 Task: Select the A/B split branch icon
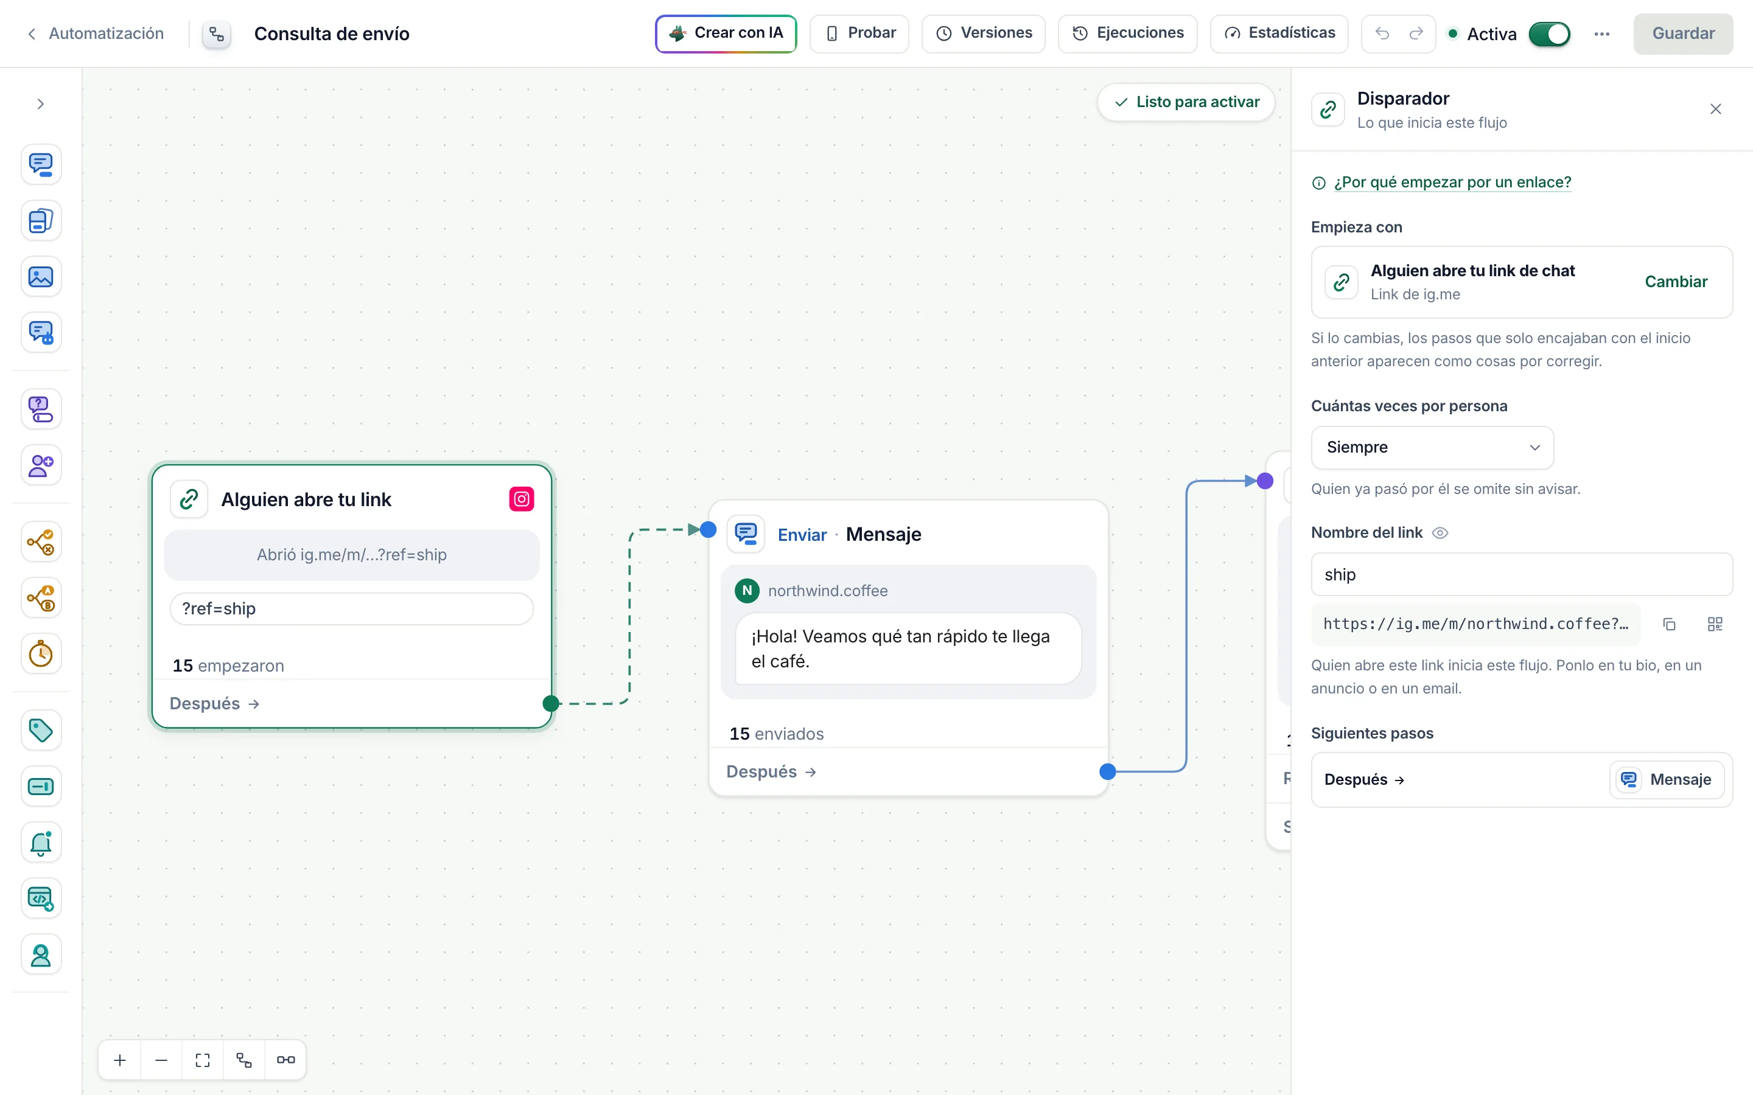click(41, 598)
